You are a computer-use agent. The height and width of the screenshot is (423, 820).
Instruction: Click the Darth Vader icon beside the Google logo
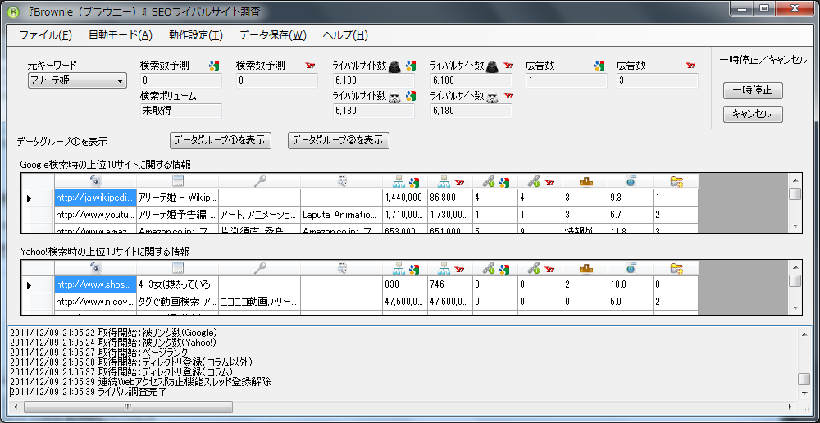[394, 66]
